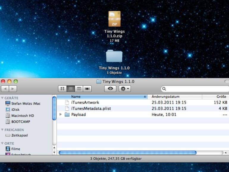Open Stefan Molzs iMac in sidebar
Screen dimensions: 229x172
coord(23,104)
